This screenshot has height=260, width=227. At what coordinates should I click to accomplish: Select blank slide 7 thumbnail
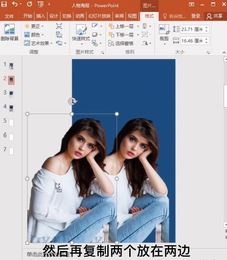pyautogui.click(x=11, y=151)
